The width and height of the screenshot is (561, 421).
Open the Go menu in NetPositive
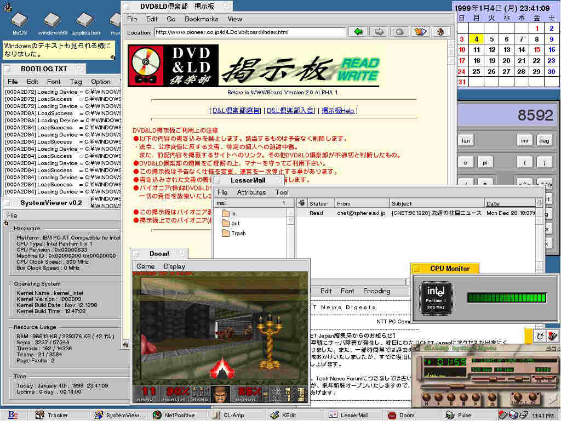[171, 19]
